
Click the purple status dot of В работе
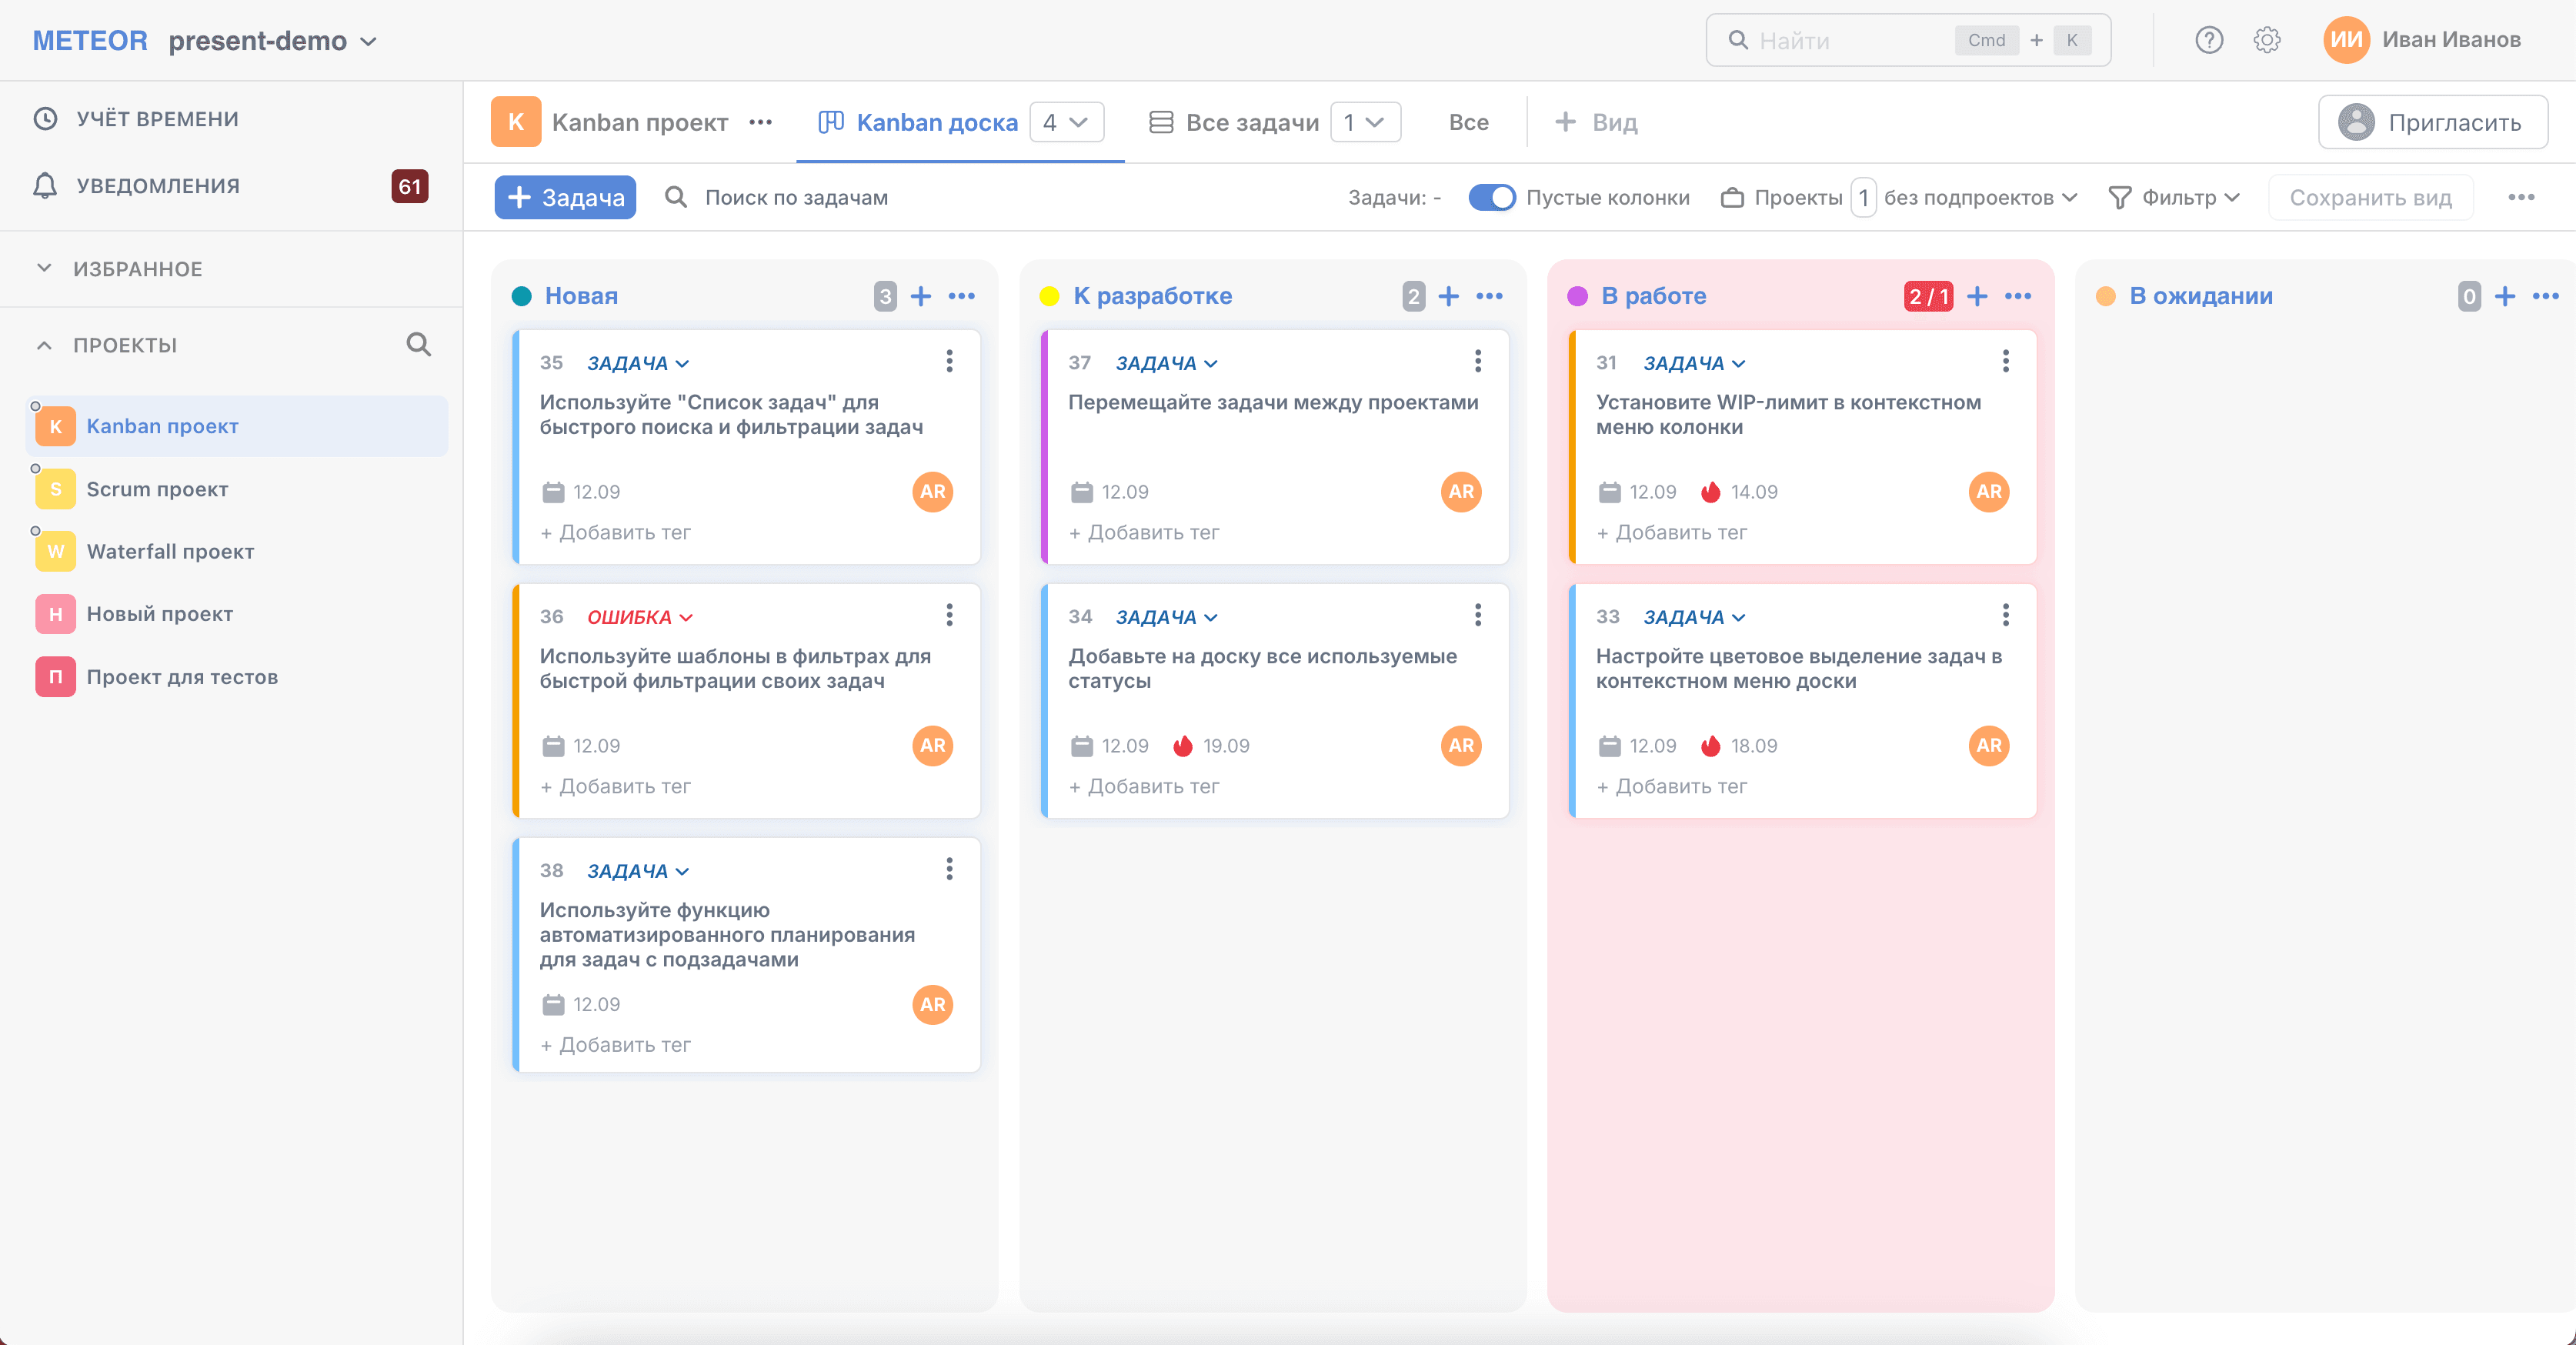[1578, 296]
